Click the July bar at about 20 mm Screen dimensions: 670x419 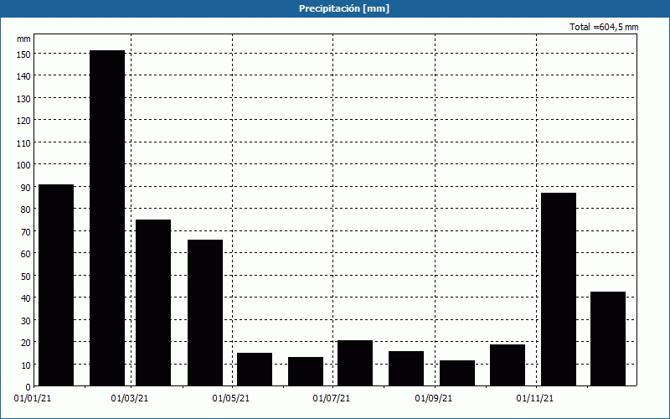coord(355,364)
